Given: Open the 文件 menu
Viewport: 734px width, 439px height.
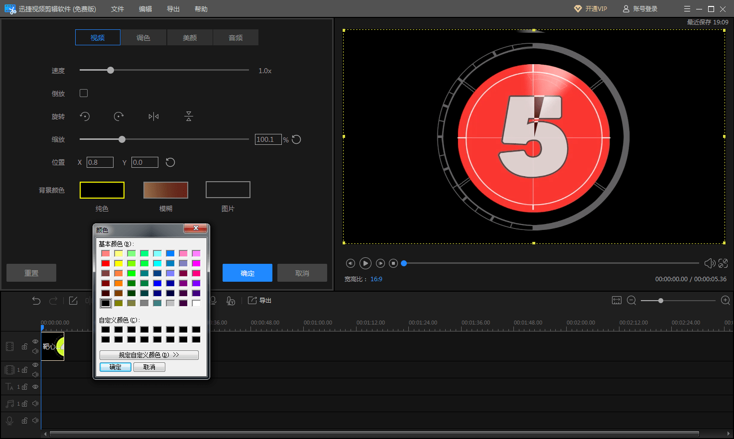Looking at the screenshot, I should (118, 9).
